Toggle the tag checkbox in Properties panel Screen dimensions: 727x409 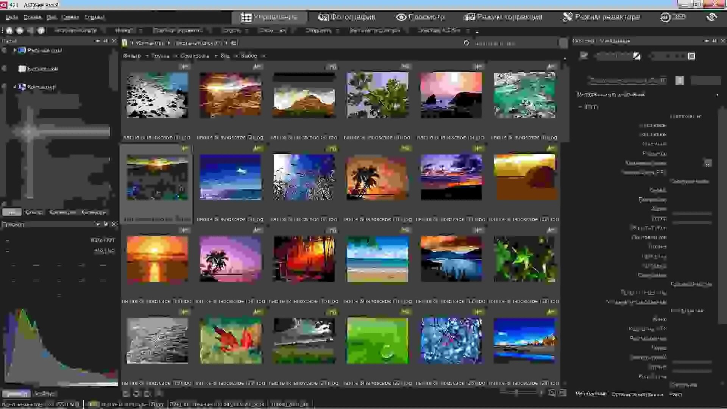[583, 56]
